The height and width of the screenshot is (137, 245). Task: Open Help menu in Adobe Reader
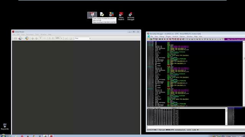click(x=49, y=35)
